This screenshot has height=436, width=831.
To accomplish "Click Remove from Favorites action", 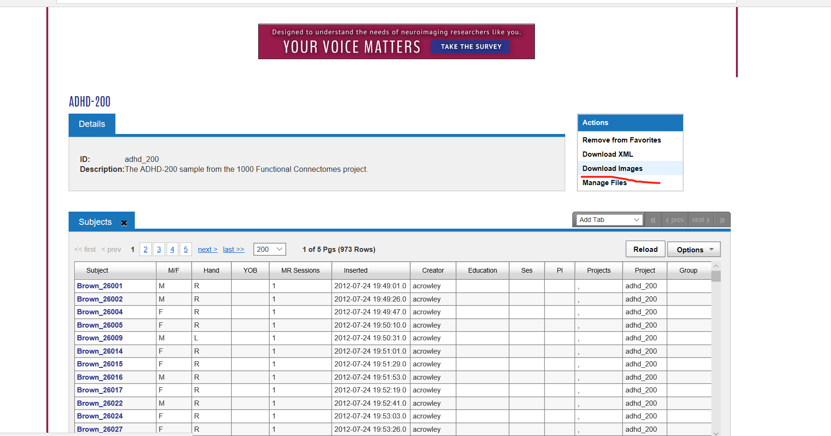I will point(621,140).
